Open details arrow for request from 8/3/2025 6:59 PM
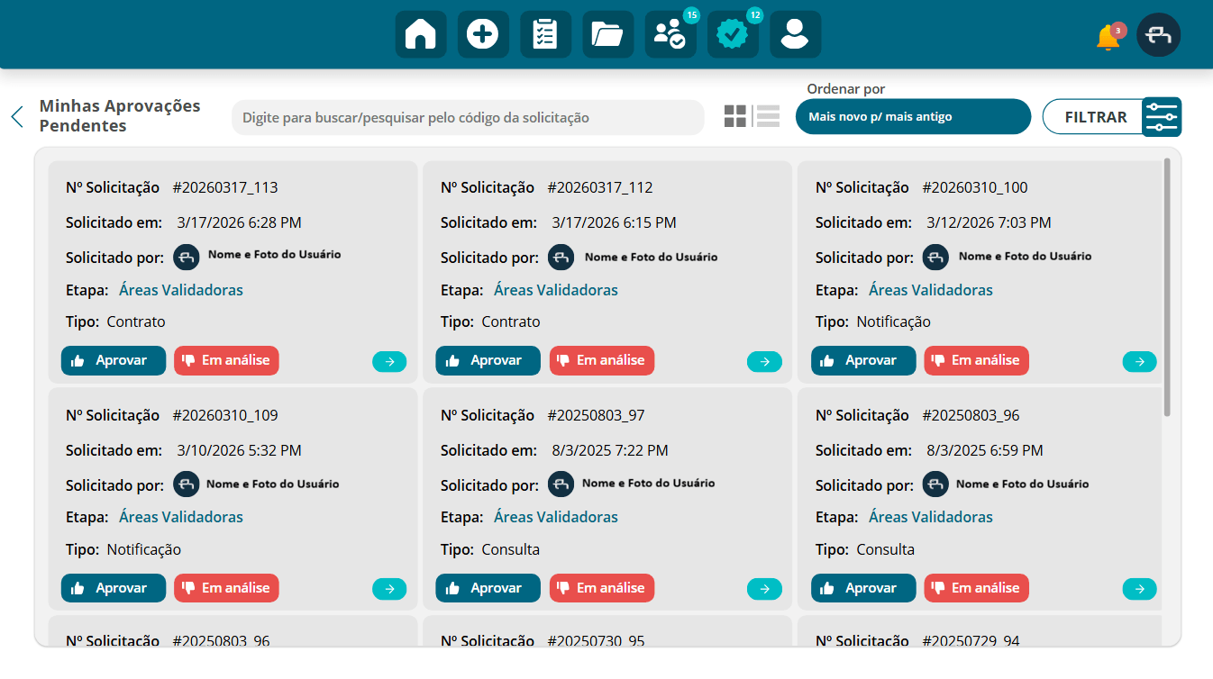Viewport: 1213px width, 679px height. point(1139,589)
